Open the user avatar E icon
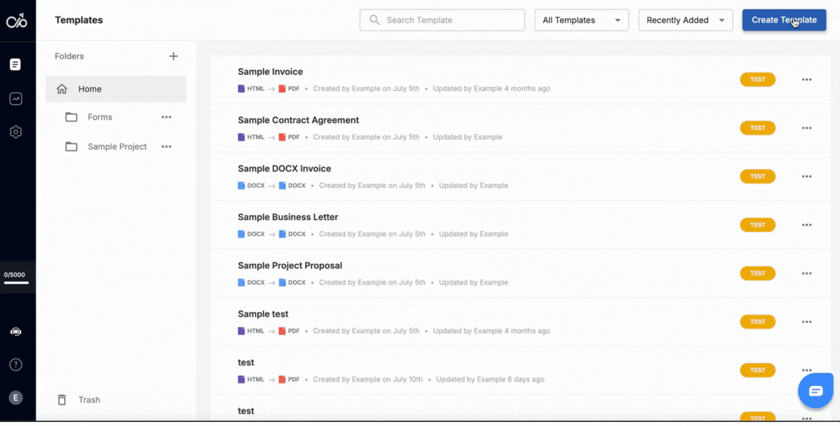 tap(16, 398)
